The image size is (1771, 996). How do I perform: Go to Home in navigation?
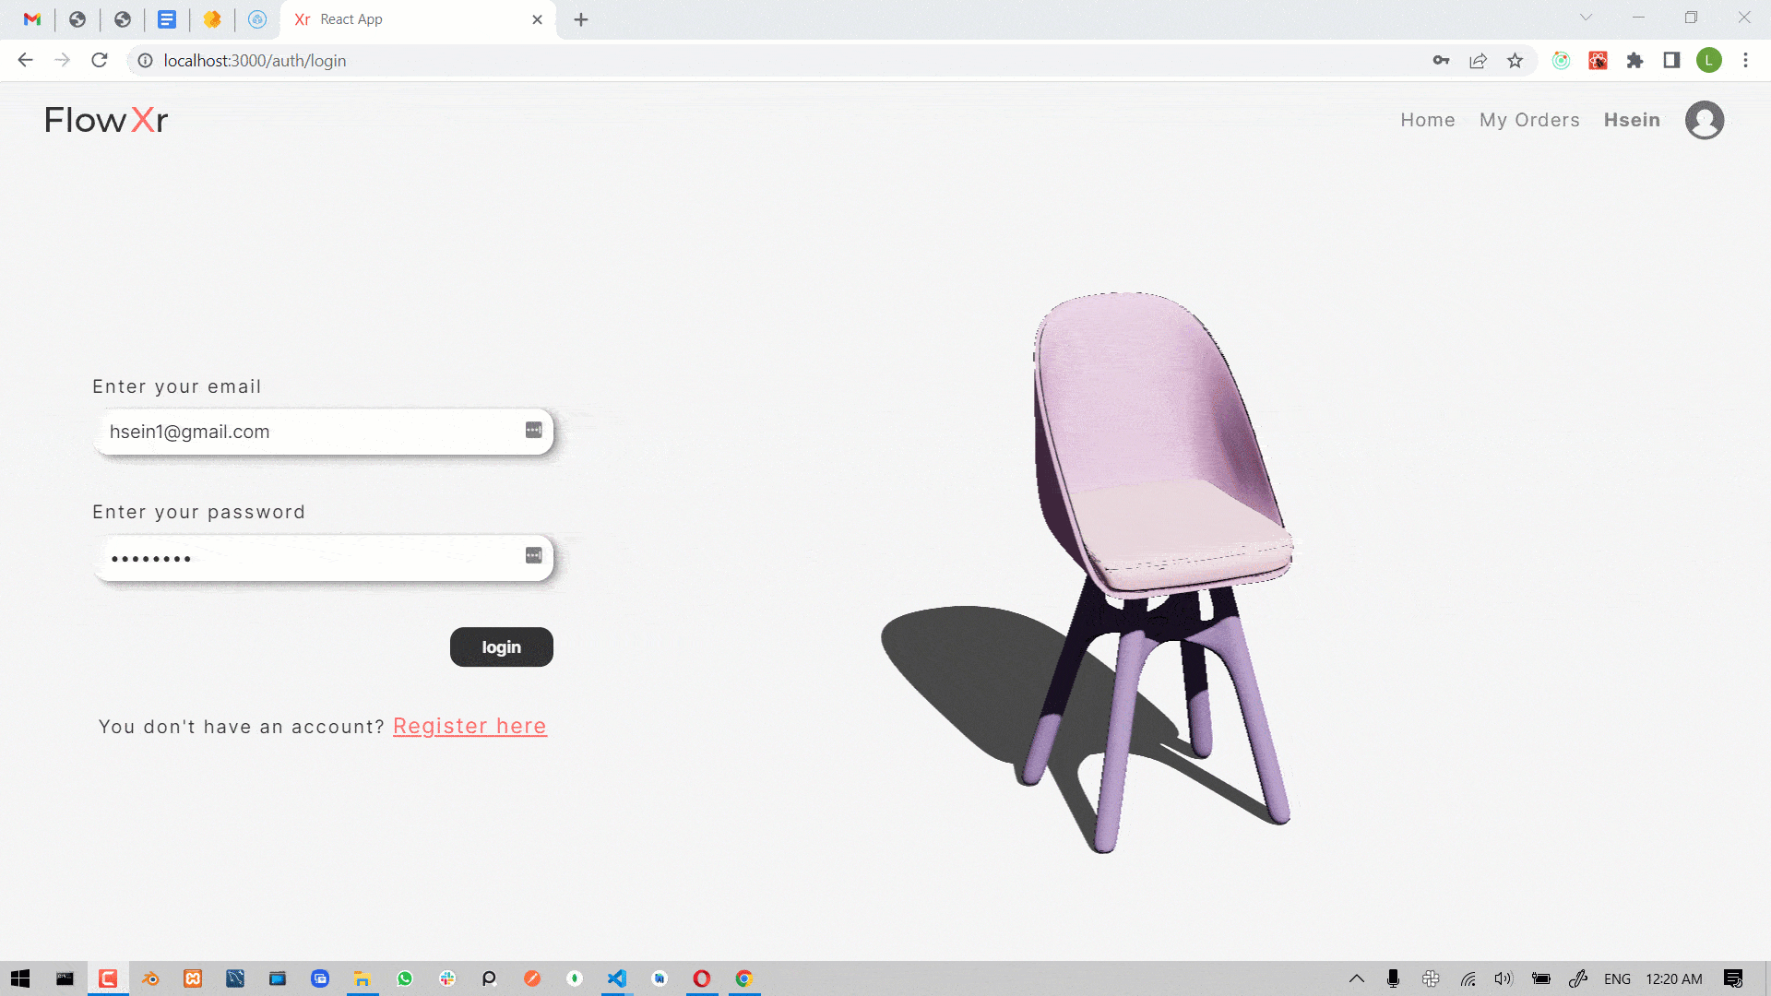[x=1427, y=120]
